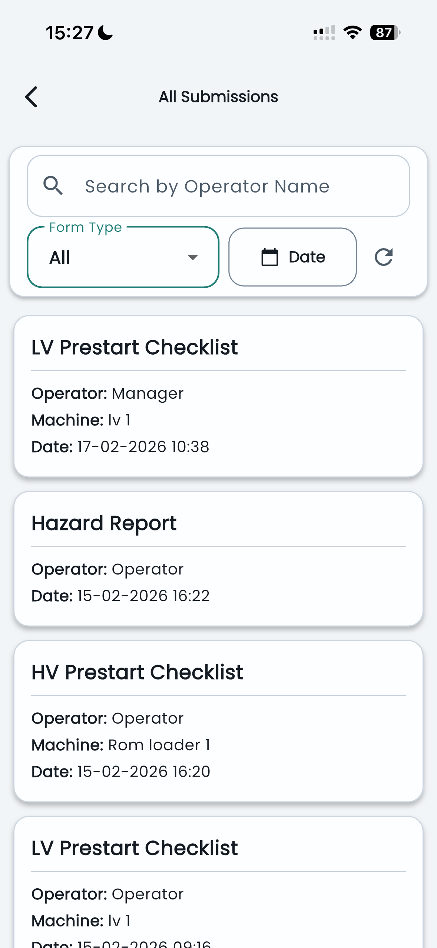View the Hazard Report from Operator
This screenshot has width=437, height=948.
pos(218,556)
